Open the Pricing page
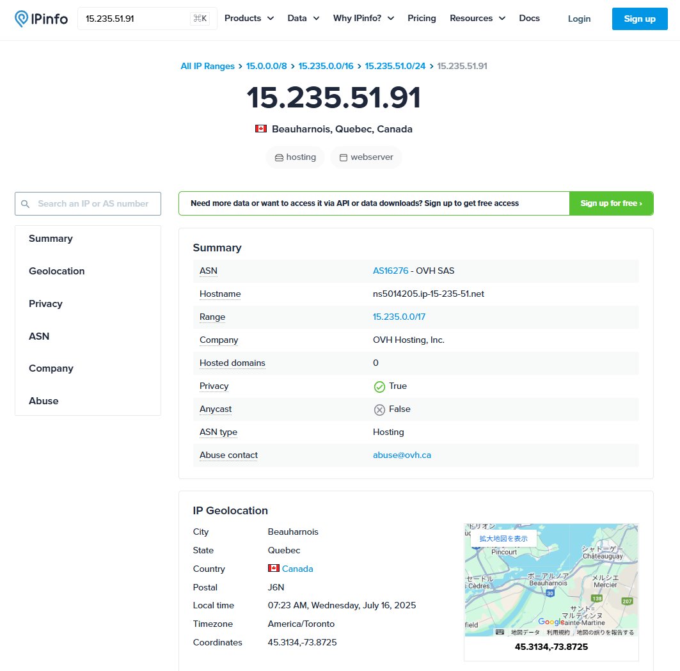The width and height of the screenshot is (680, 671). (422, 18)
